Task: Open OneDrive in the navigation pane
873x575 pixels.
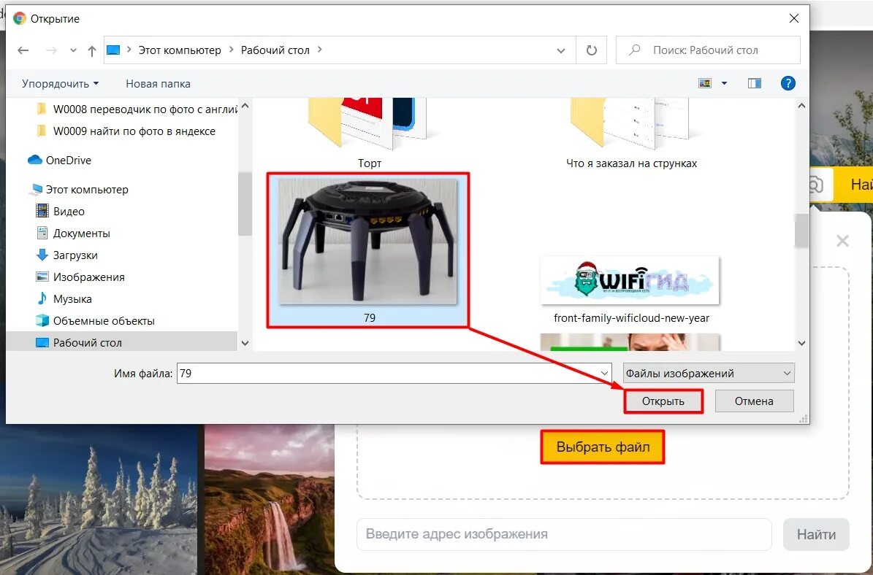Action: click(60, 160)
